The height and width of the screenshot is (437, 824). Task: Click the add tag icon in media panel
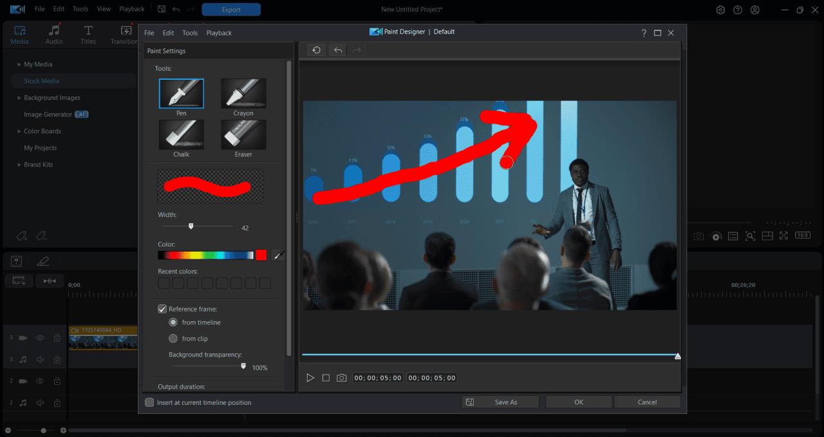click(x=23, y=236)
